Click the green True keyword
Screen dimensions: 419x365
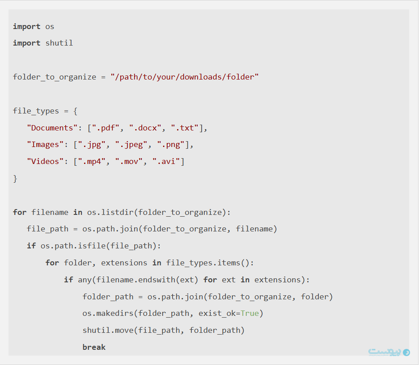(250, 313)
